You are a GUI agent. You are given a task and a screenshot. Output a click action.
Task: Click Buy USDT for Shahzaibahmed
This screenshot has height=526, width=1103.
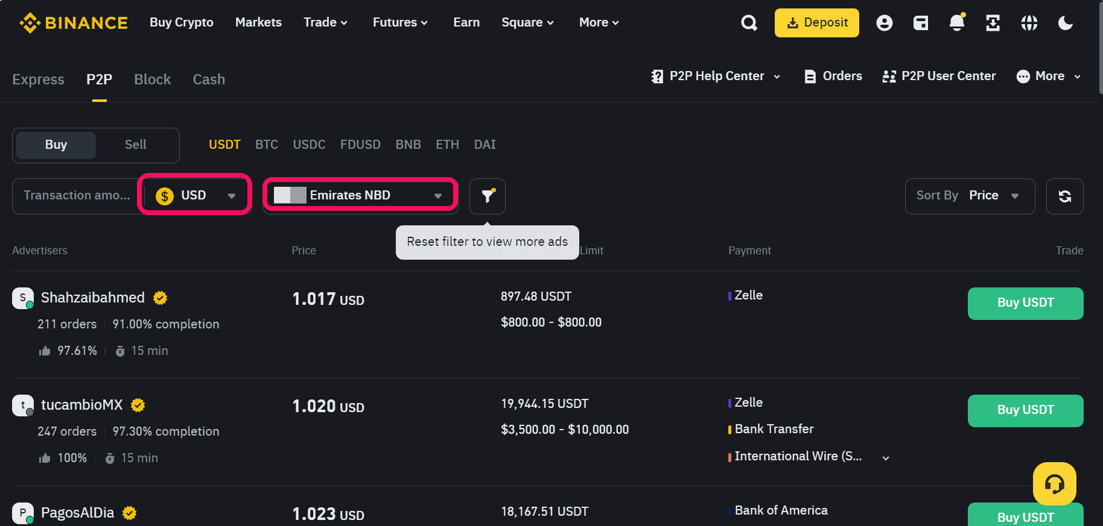(x=1026, y=304)
